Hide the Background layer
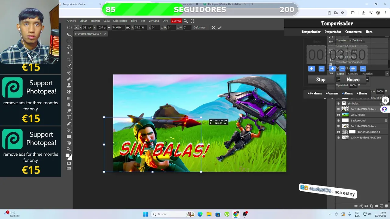Screen dimensions: 390x219 coord(338,120)
